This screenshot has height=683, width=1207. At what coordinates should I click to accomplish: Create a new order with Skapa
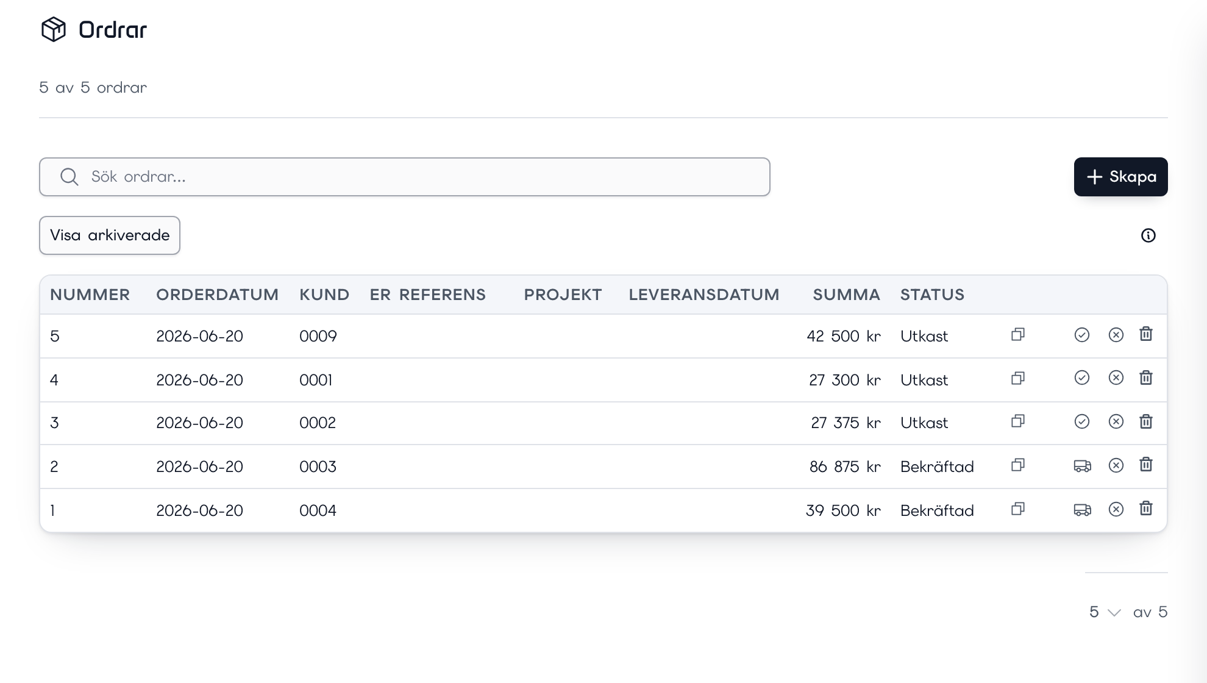1121,177
